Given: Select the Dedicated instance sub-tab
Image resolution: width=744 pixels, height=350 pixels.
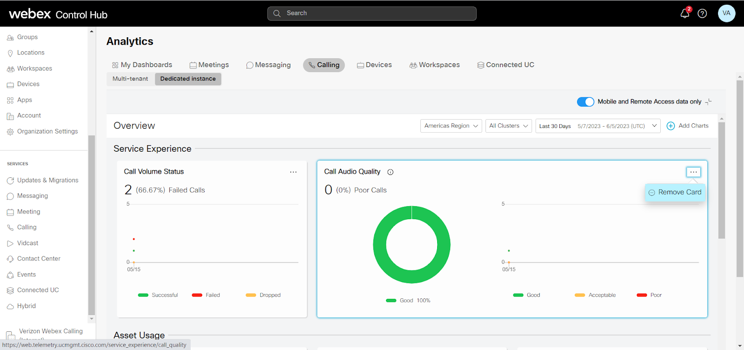Looking at the screenshot, I should pos(188,79).
